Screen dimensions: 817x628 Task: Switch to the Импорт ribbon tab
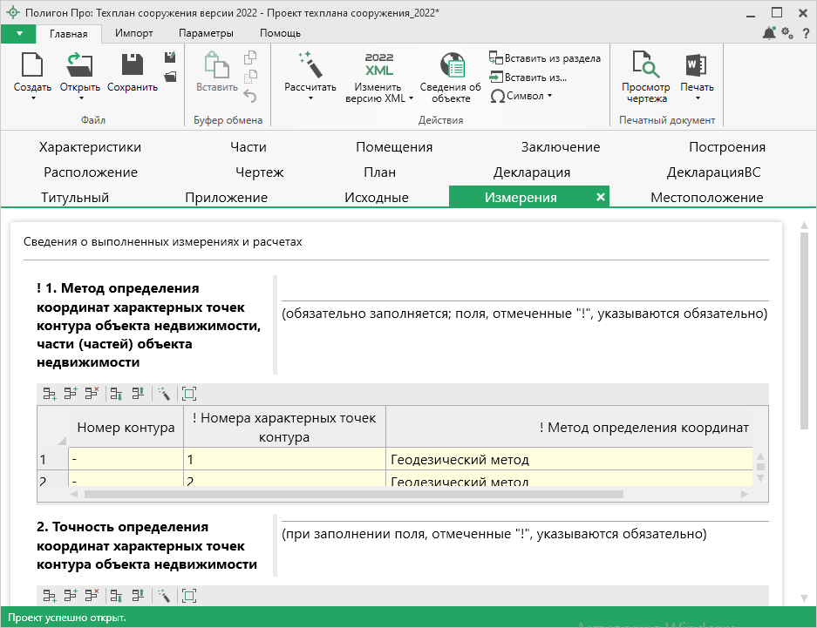(x=133, y=33)
